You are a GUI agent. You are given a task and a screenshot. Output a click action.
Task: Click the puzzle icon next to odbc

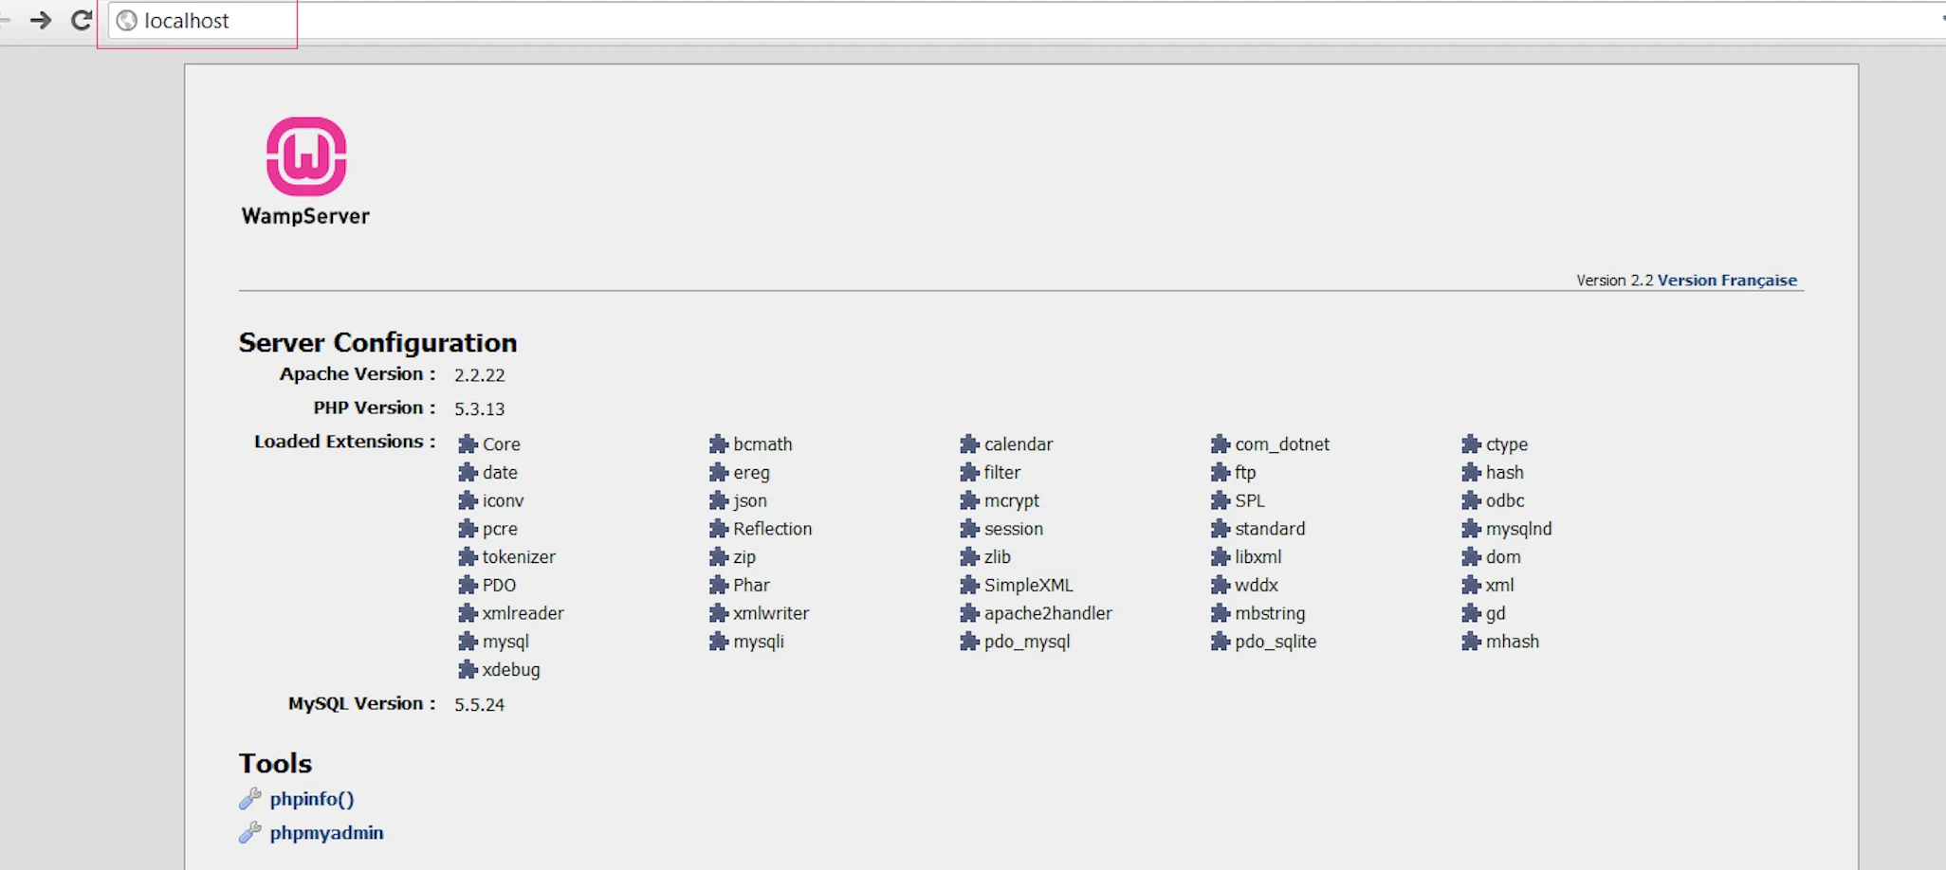pos(1471,500)
